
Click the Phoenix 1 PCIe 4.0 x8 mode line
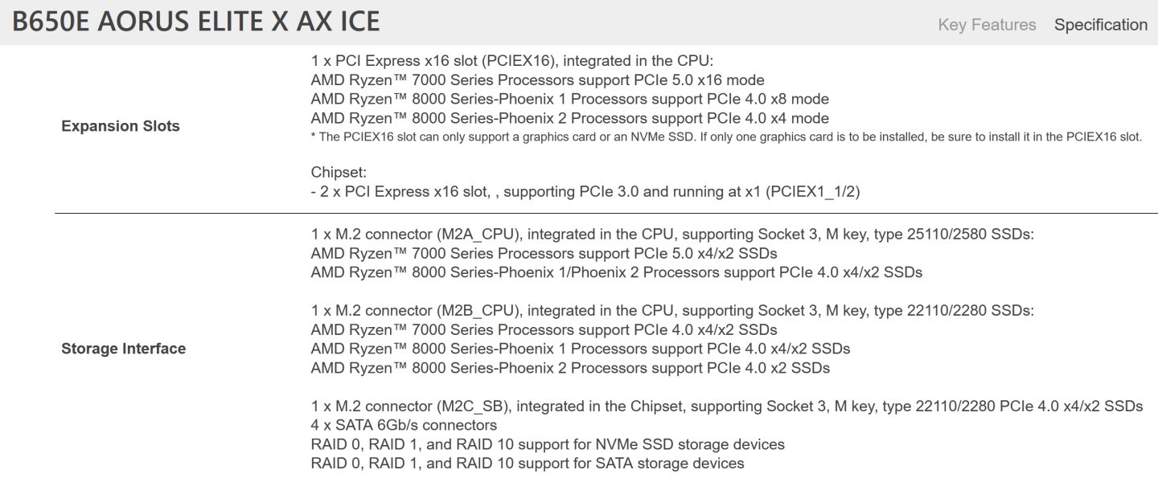(569, 100)
